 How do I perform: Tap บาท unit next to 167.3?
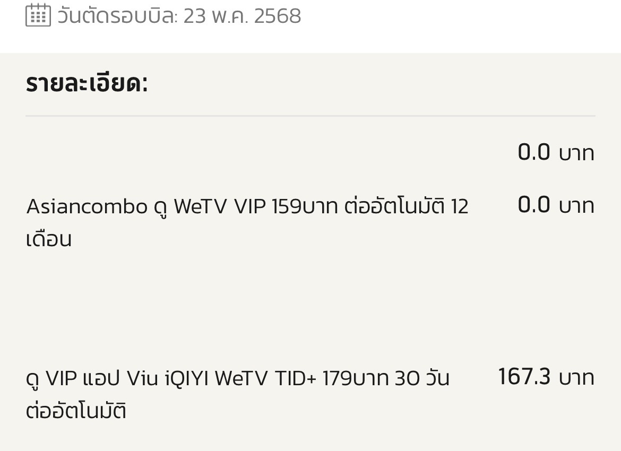pyautogui.click(x=576, y=378)
